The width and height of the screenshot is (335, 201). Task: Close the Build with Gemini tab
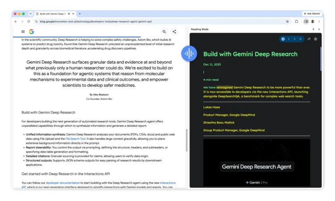point(73,14)
